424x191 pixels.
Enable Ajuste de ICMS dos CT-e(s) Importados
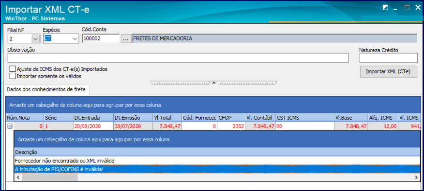click(x=13, y=69)
